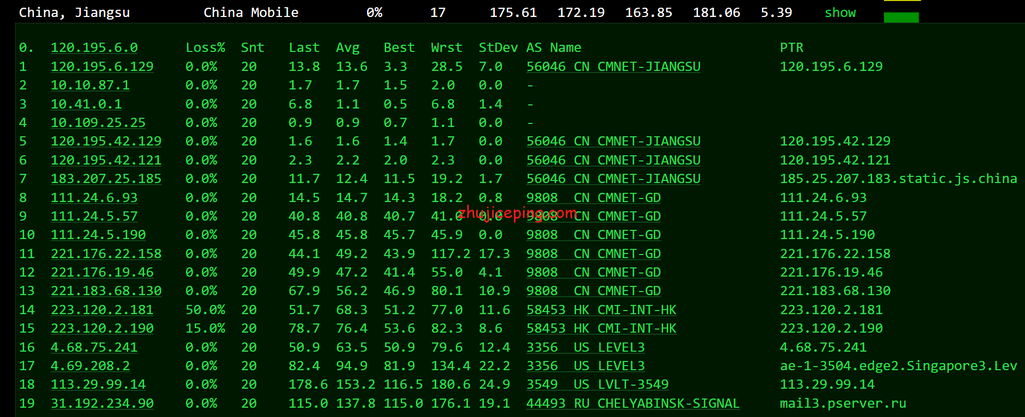Open AS 58453 HK CMI-INT-HK on hop 14
This screenshot has height=417, width=1025.
[601, 310]
